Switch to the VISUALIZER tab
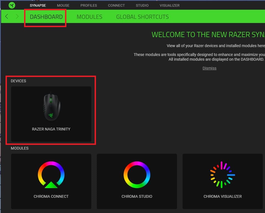The width and height of the screenshot is (265, 213). click(x=170, y=6)
